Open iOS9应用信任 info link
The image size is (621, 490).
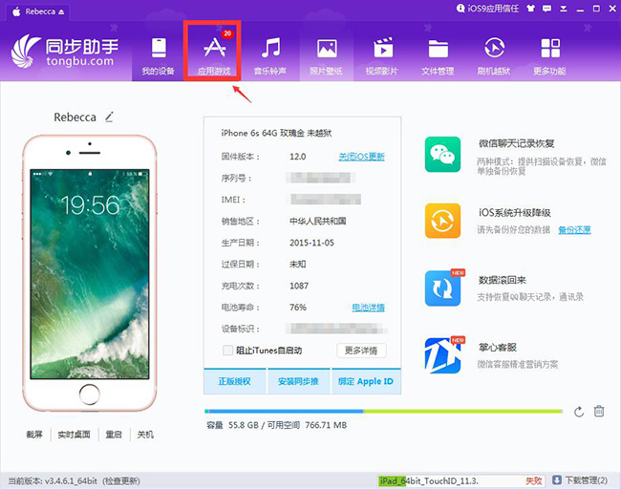coord(487,9)
